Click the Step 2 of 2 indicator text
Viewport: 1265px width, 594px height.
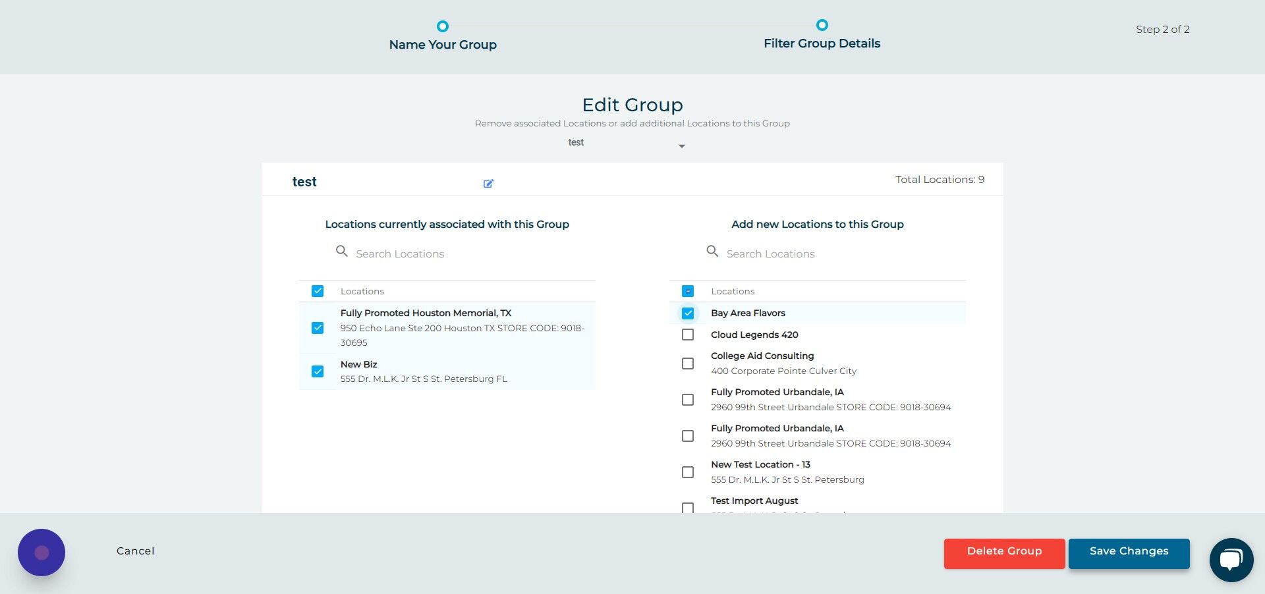point(1162,30)
